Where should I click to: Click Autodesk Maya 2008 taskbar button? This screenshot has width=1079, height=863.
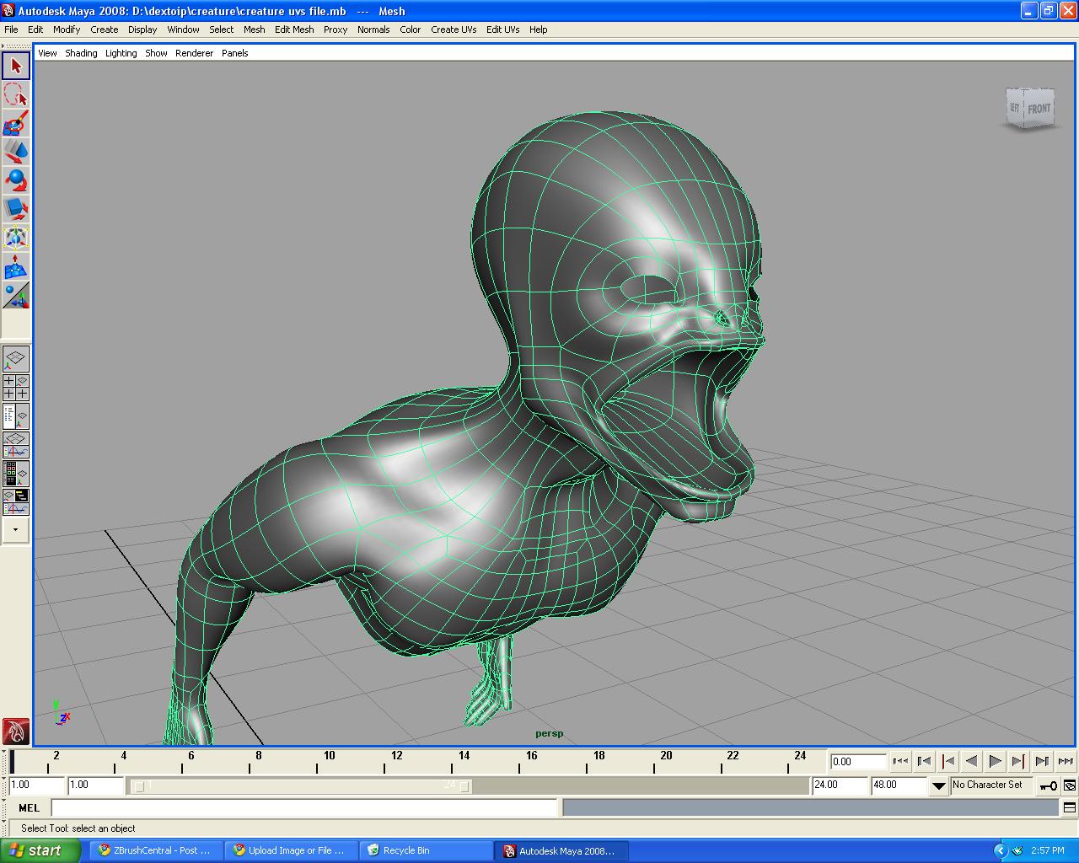pos(561,850)
